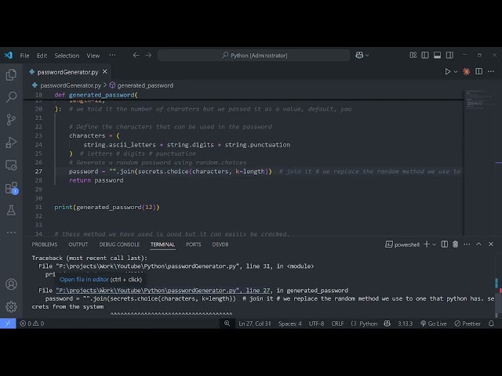Image resolution: width=502 pixels, height=376 pixels.
Task: Toggle the secondary side bar
Action: click(449, 56)
